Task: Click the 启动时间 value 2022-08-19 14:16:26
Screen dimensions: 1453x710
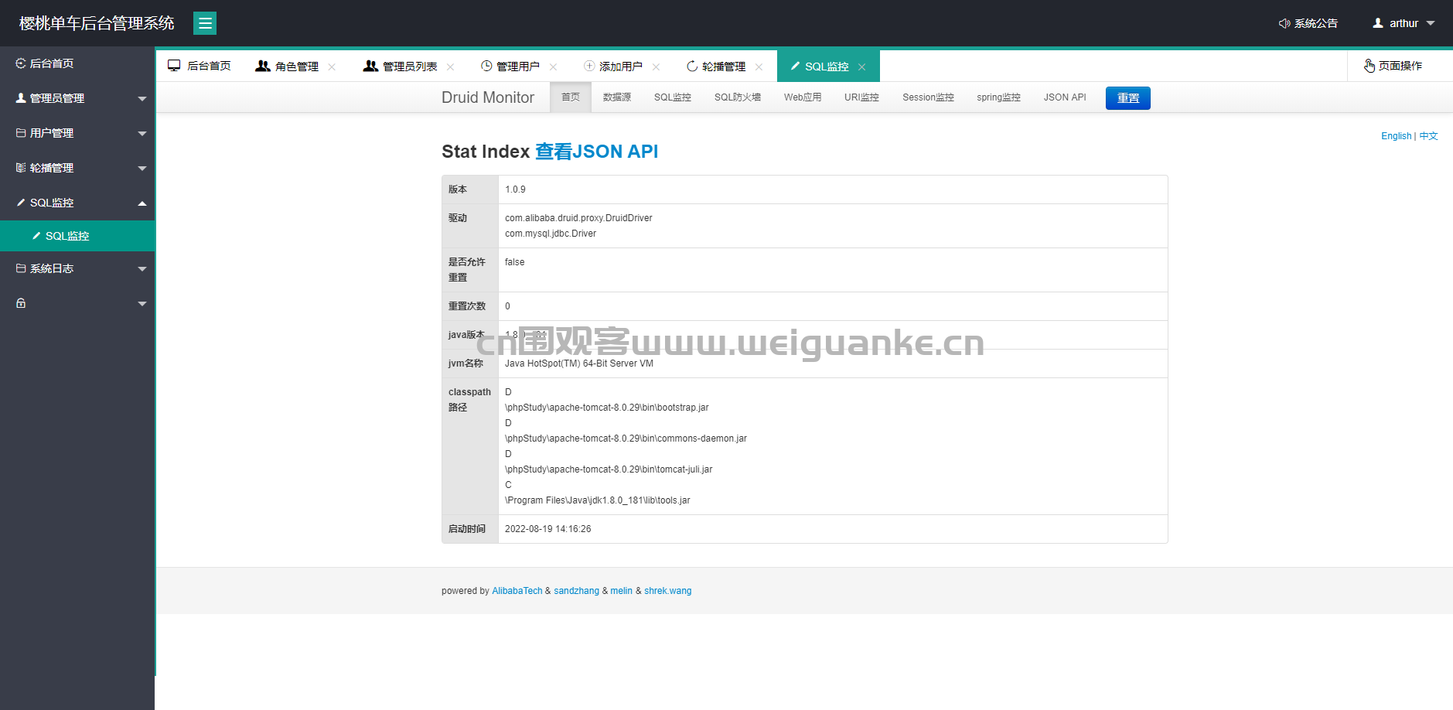Action: (548, 529)
